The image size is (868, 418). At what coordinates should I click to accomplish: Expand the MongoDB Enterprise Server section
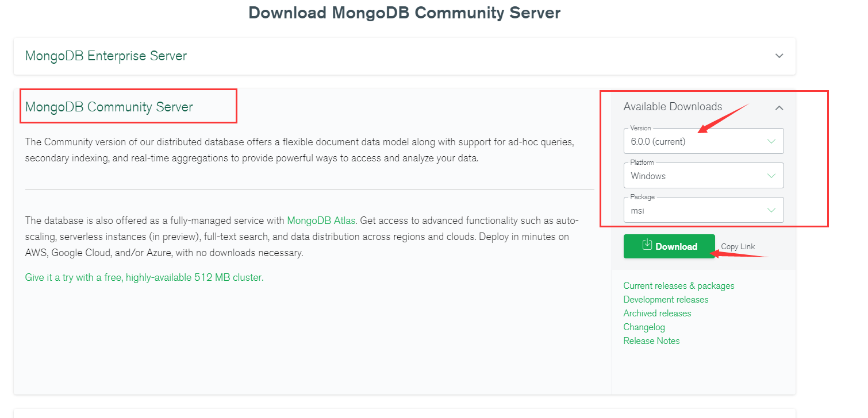[779, 56]
